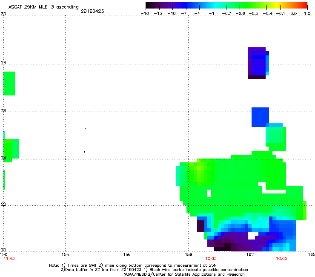Click the 10:05 time label nearest longitude 165
Viewport: 315px width, 277px height.
[281, 259]
